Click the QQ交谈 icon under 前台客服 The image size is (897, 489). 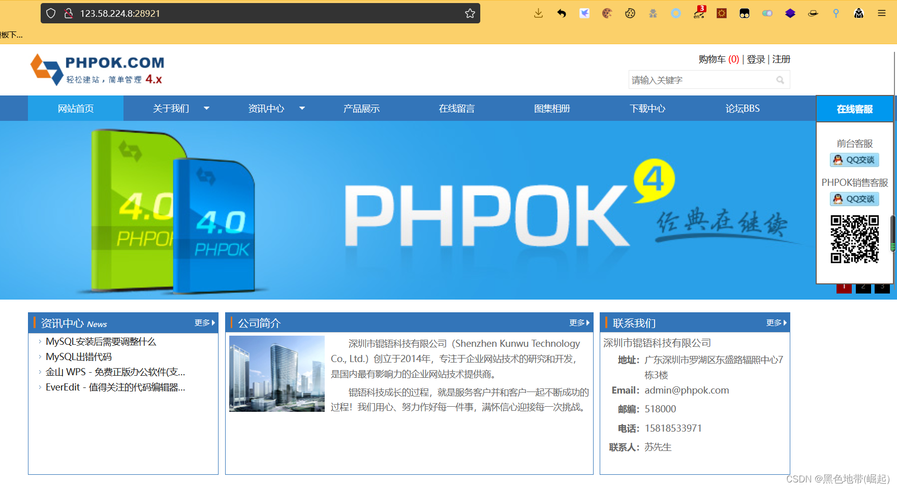[854, 159]
